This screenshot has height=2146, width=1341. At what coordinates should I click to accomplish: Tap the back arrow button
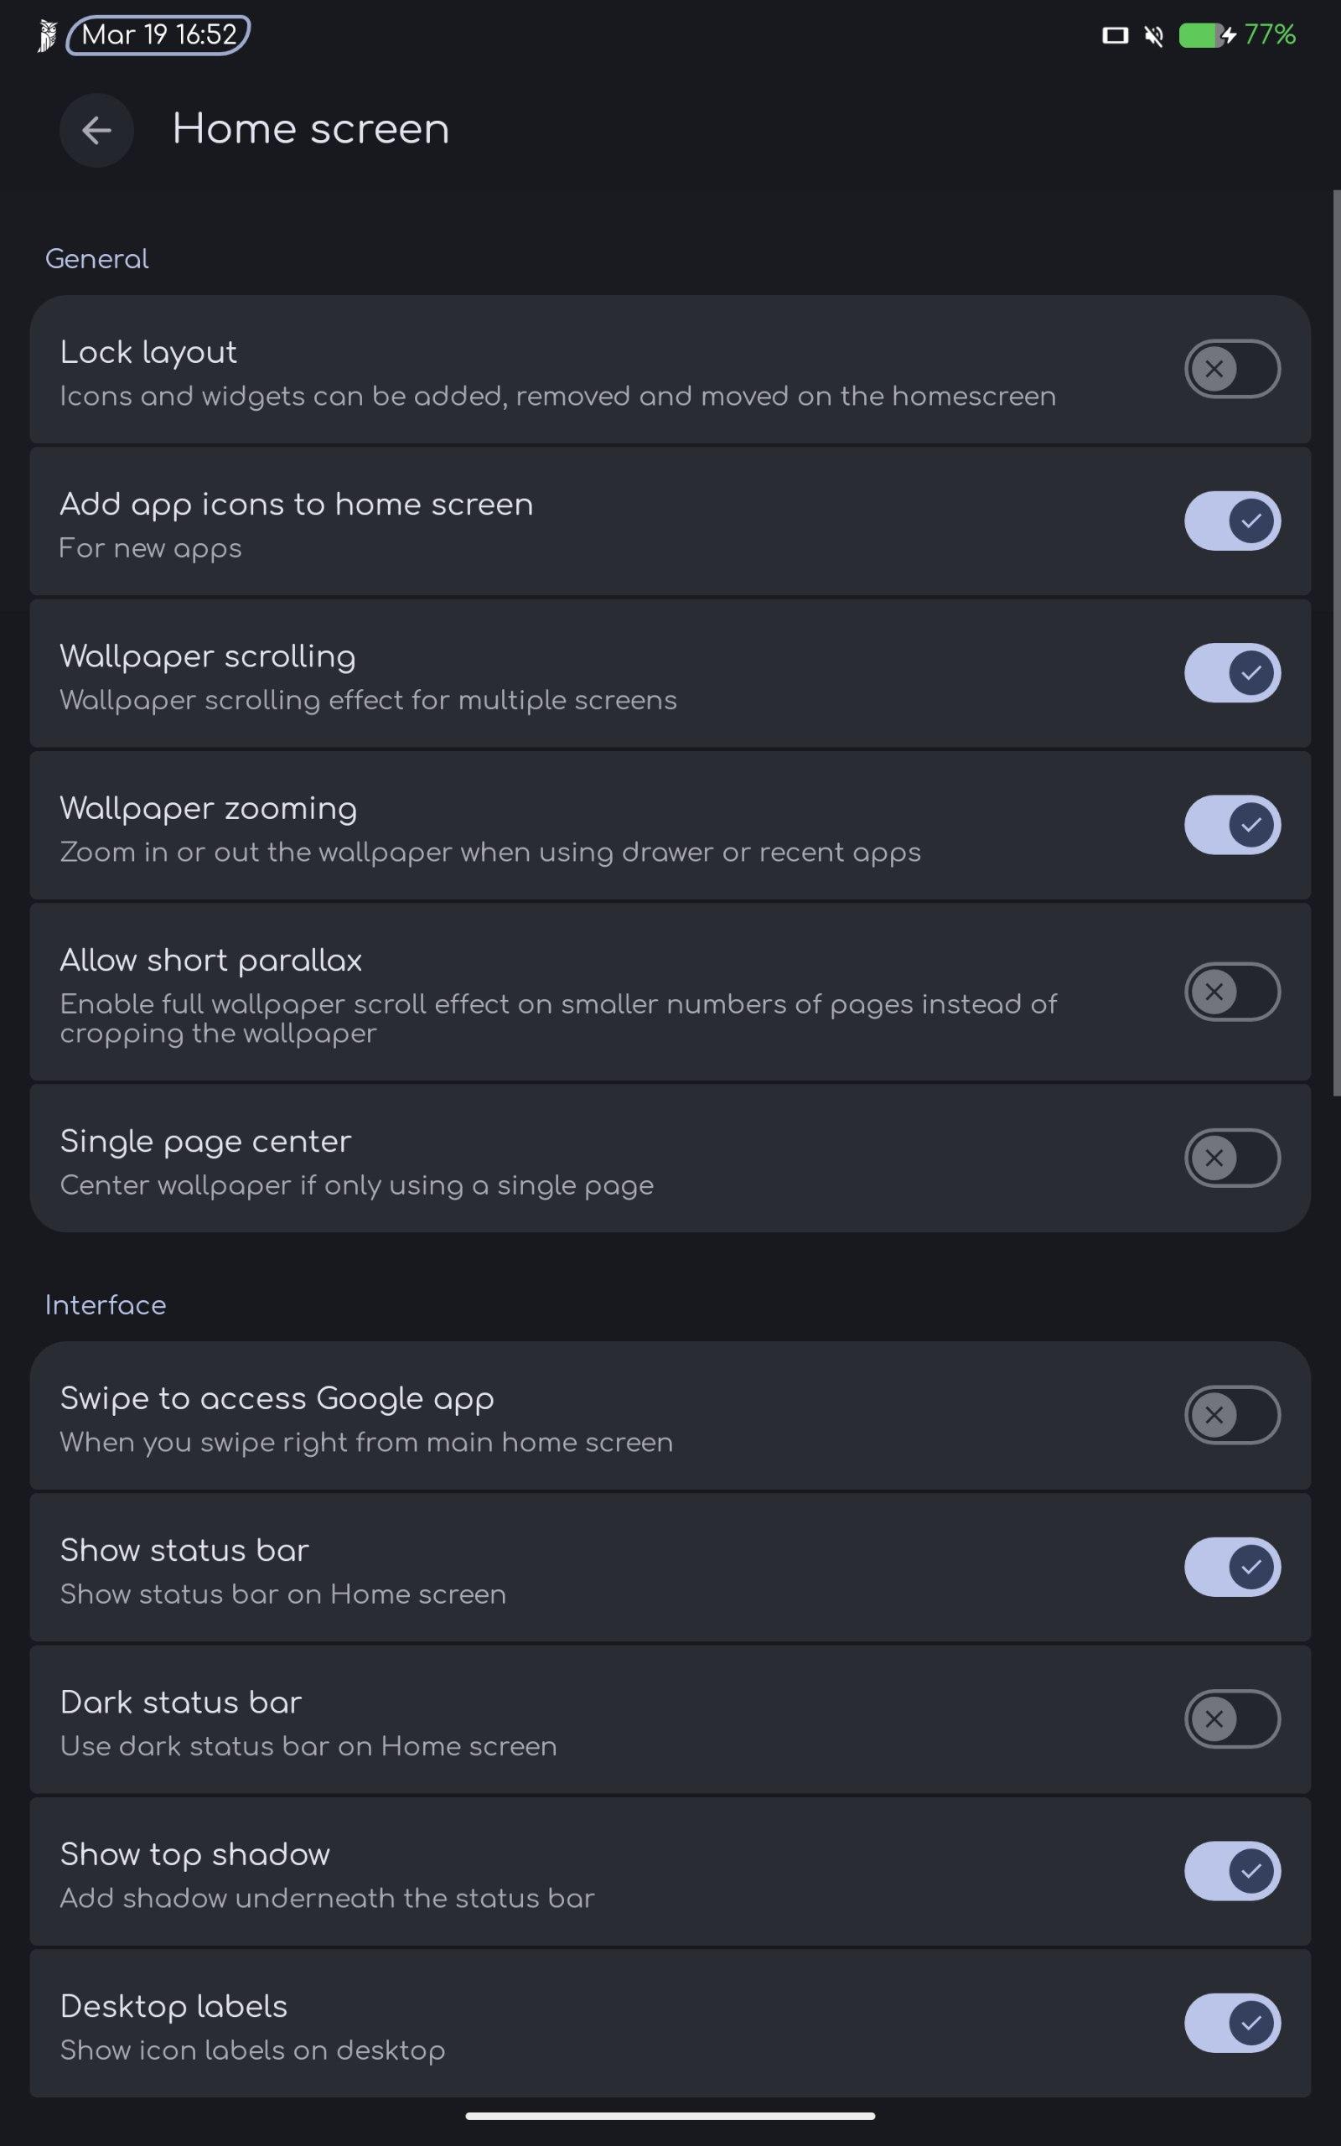96,131
